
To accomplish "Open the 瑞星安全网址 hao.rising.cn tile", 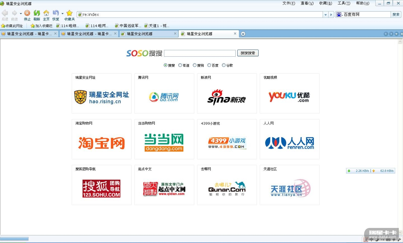I will pyautogui.click(x=102, y=93).
